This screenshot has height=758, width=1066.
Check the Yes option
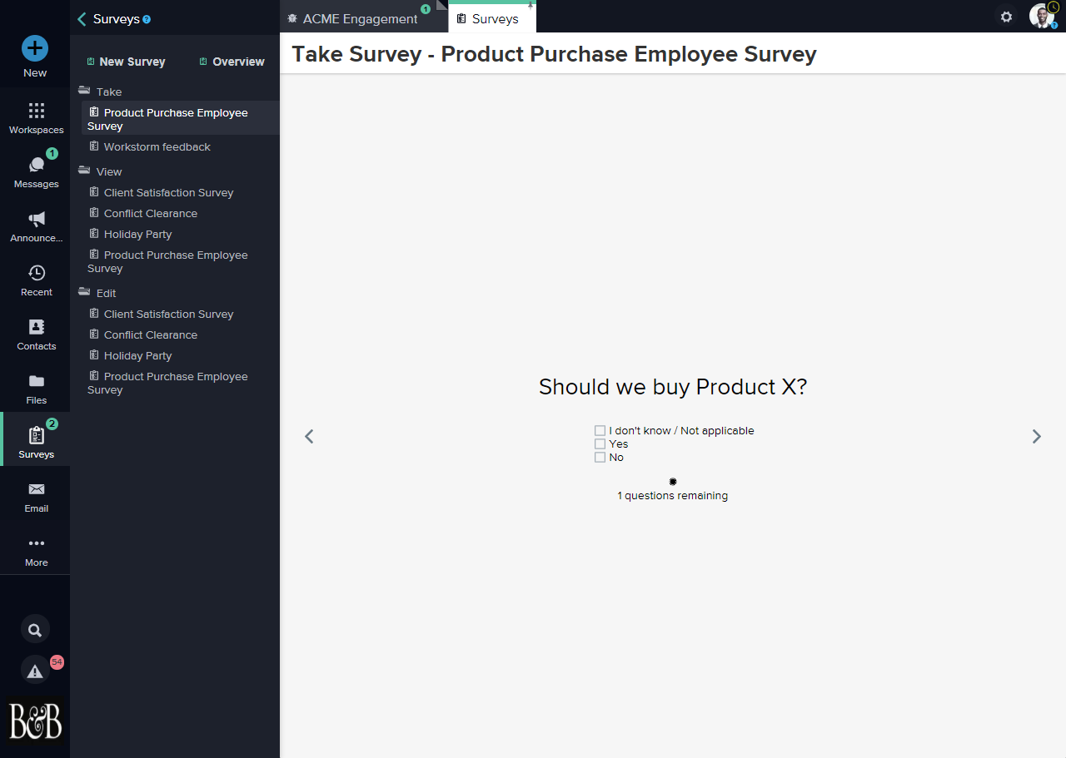pyautogui.click(x=600, y=443)
